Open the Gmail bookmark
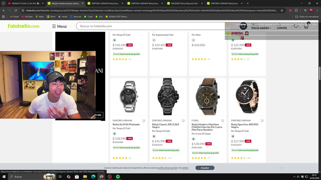 click(x=14, y=16)
